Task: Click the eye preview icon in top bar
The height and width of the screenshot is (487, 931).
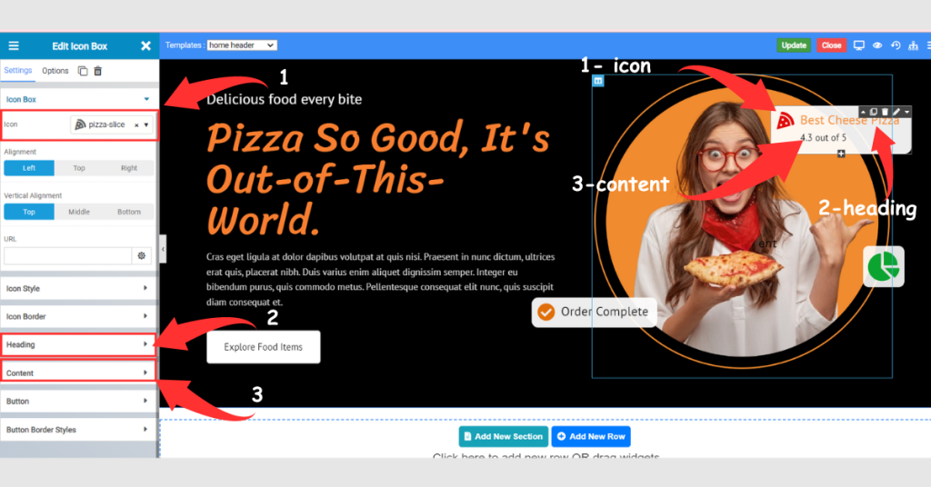Action: (877, 45)
